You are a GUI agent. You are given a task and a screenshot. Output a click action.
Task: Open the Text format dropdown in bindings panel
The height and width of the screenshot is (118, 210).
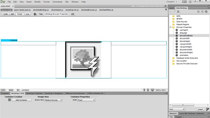pyautogui.click(x=177, y=109)
